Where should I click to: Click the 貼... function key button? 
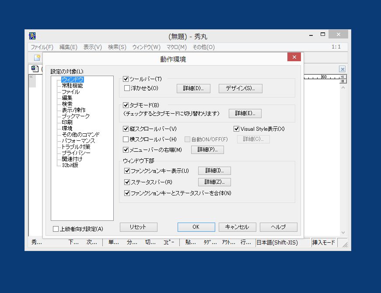tap(191, 242)
